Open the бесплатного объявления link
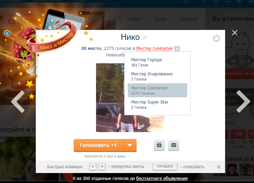Viewport: 254px width, 183px height. pyautogui.click(x=162, y=179)
